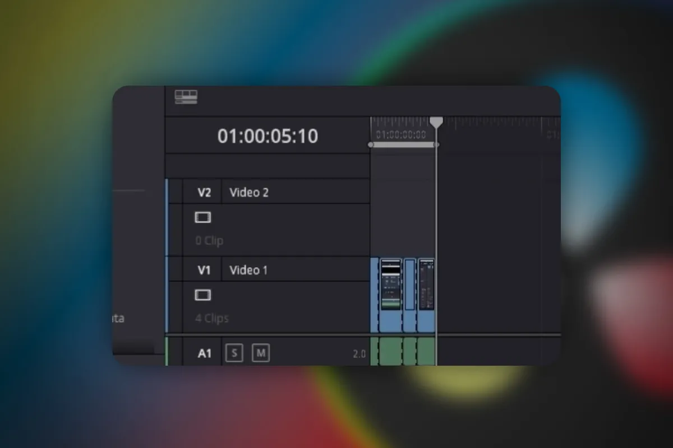Screen dimensions: 673x448
Task: Click the 4 Clips label
Action: [211, 318]
